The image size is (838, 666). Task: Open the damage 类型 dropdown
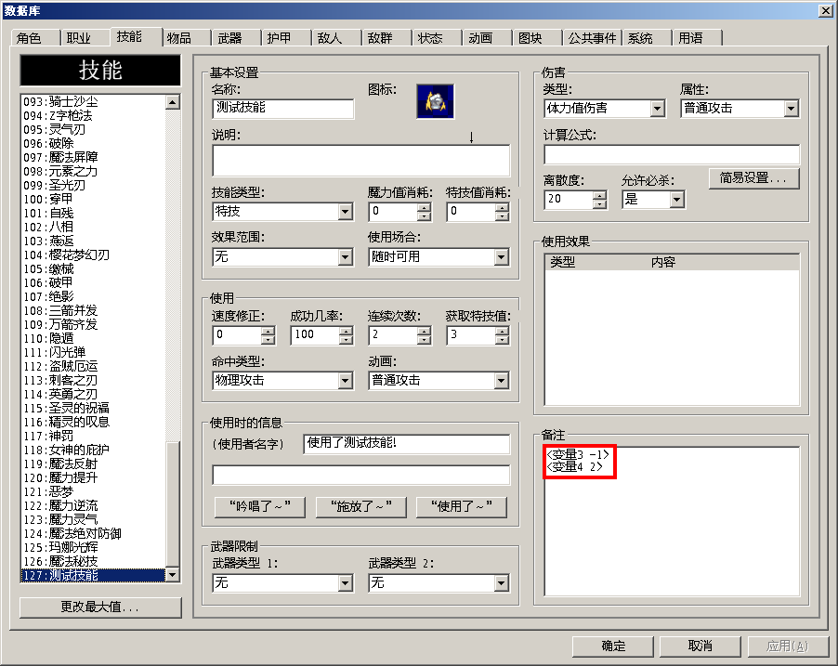[658, 109]
